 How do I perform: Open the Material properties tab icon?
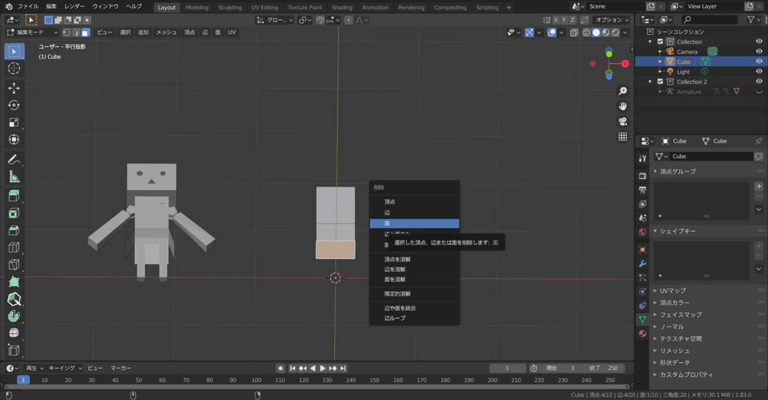click(643, 333)
